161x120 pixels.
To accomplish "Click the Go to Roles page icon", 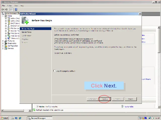I will pyautogui.click(x=123, y=106).
